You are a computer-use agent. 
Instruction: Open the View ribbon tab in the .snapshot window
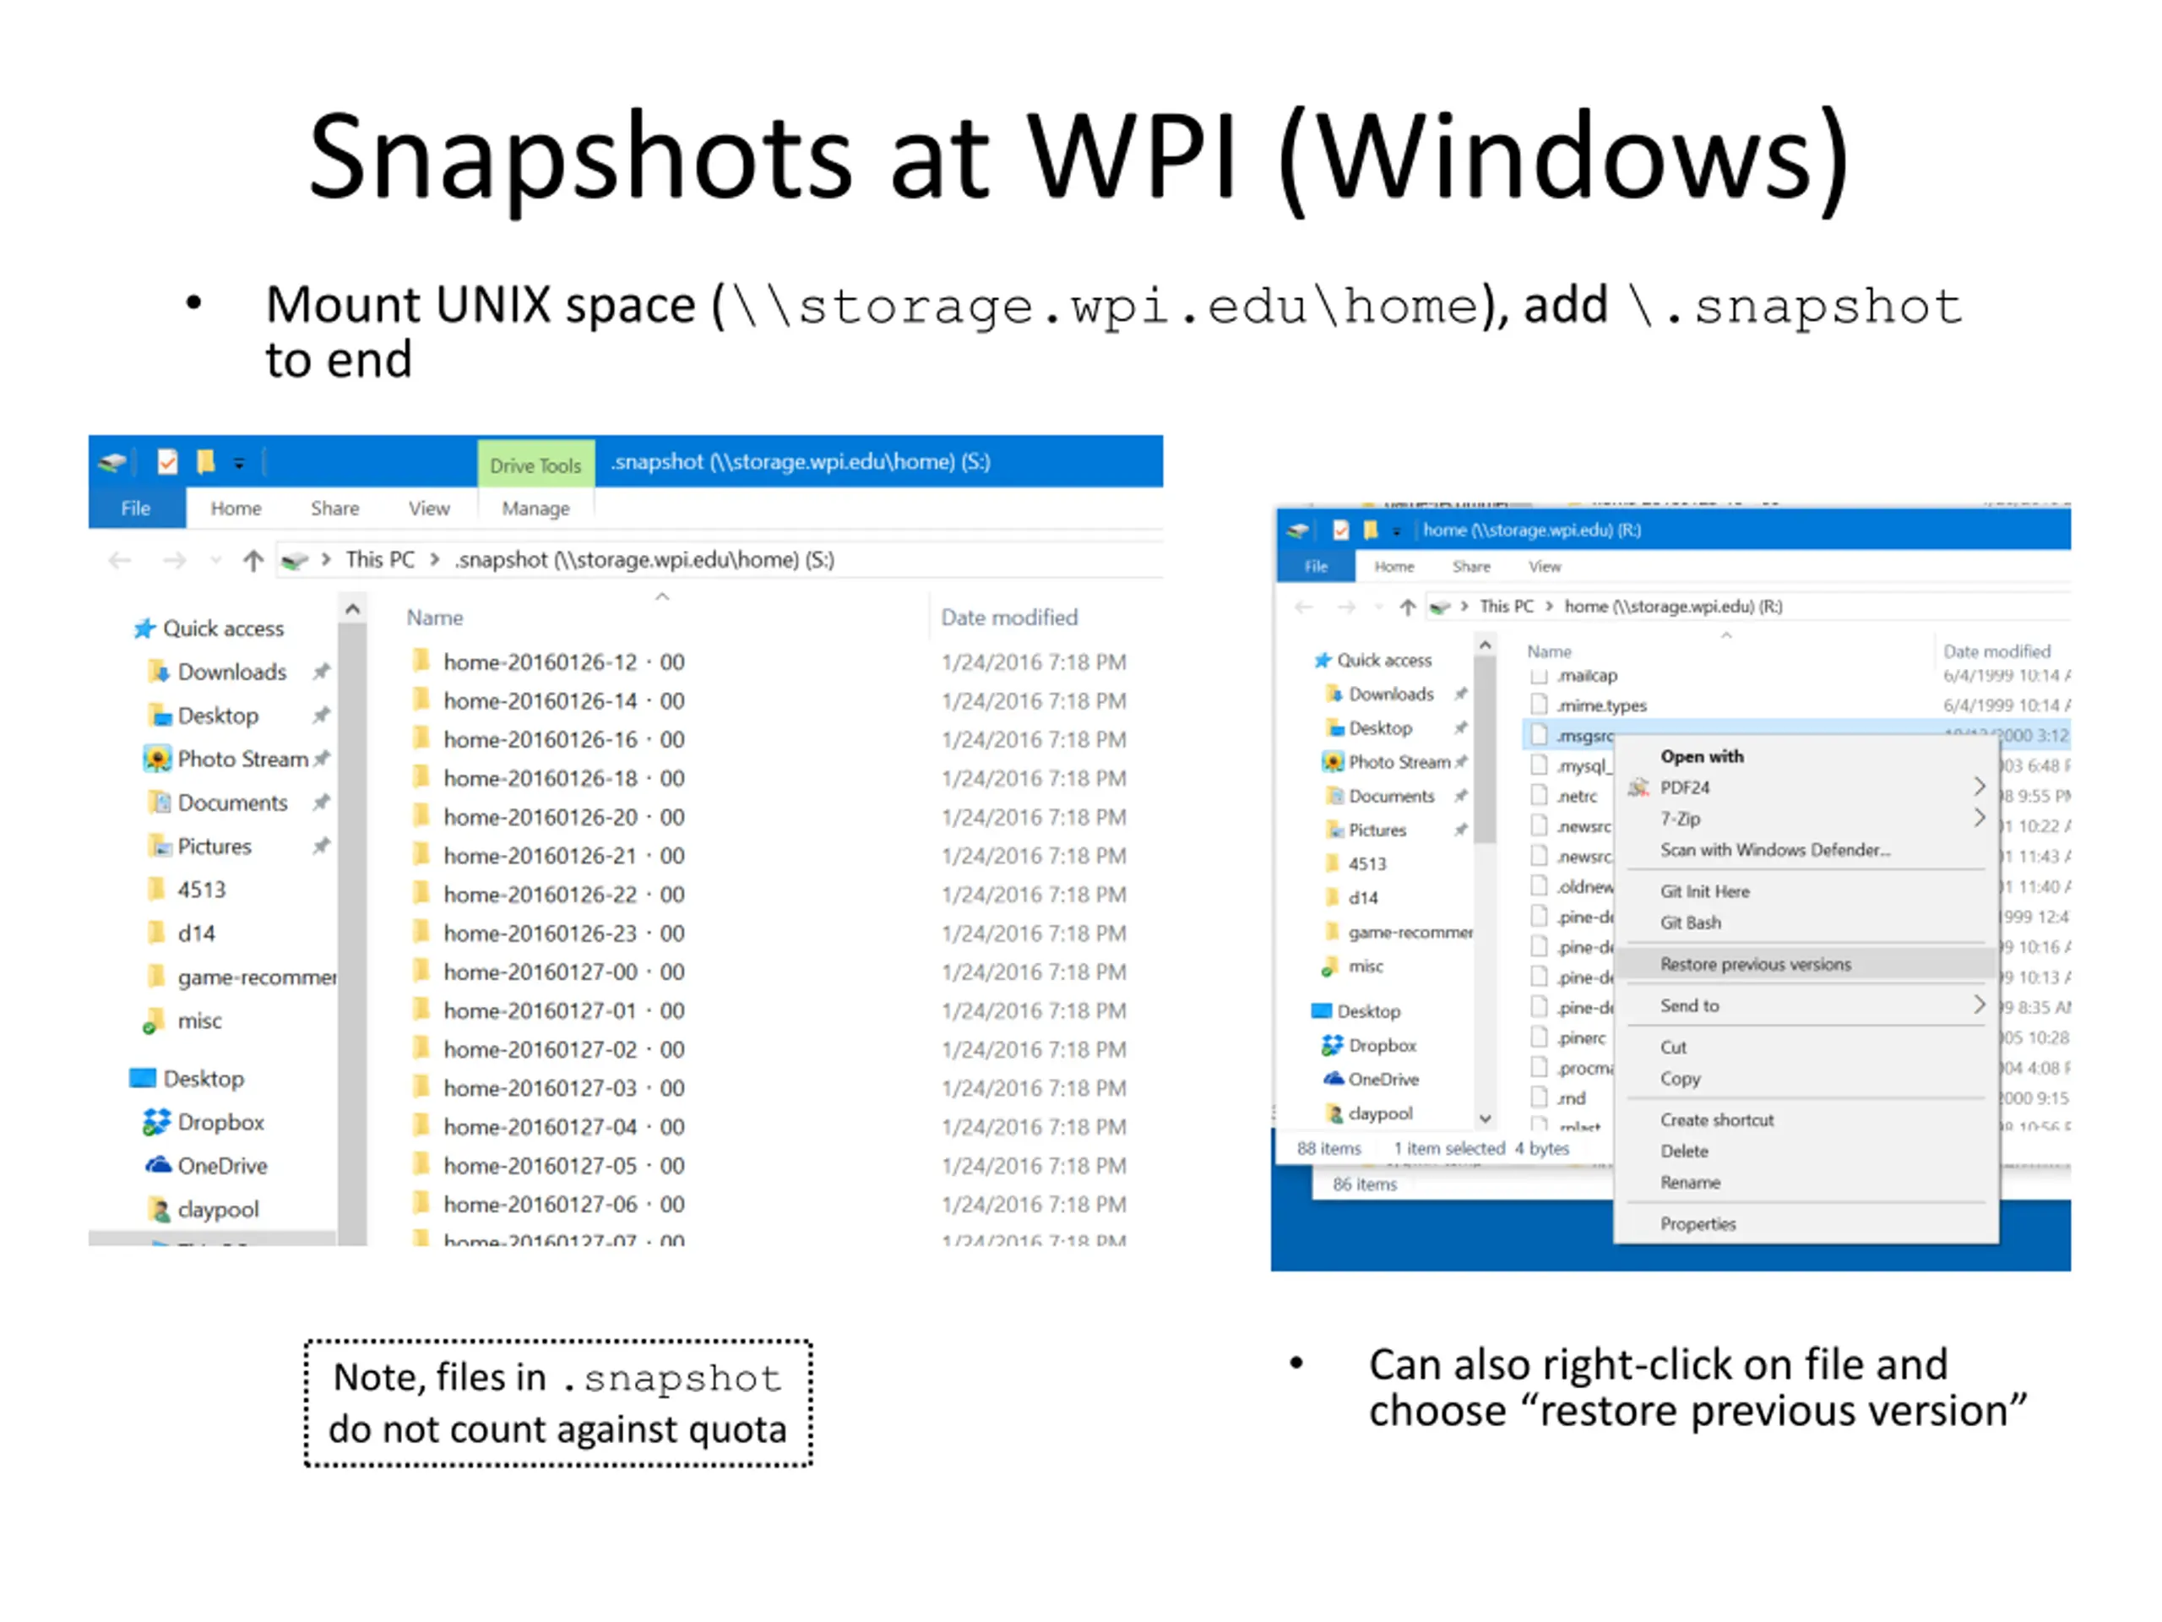point(429,509)
